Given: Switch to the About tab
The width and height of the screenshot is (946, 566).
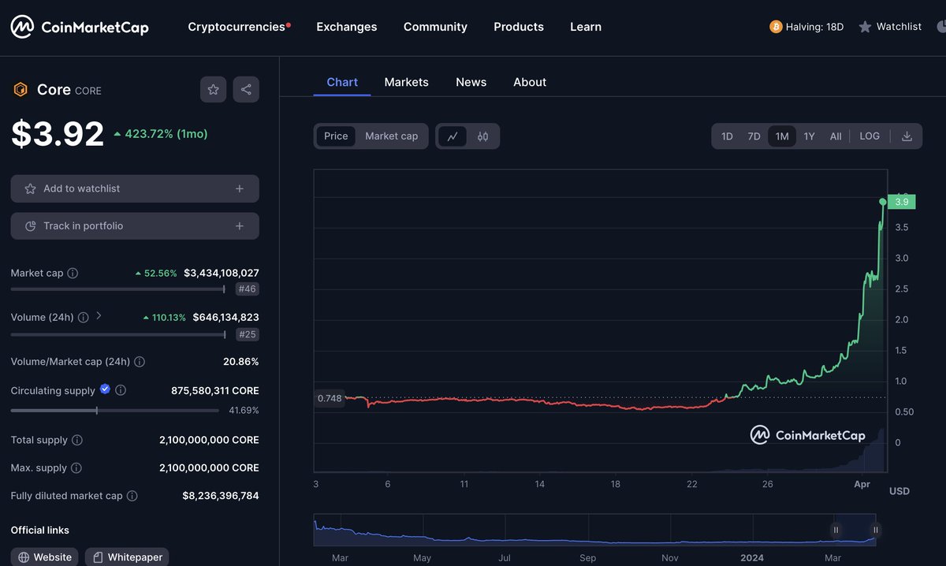Looking at the screenshot, I should point(530,82).
